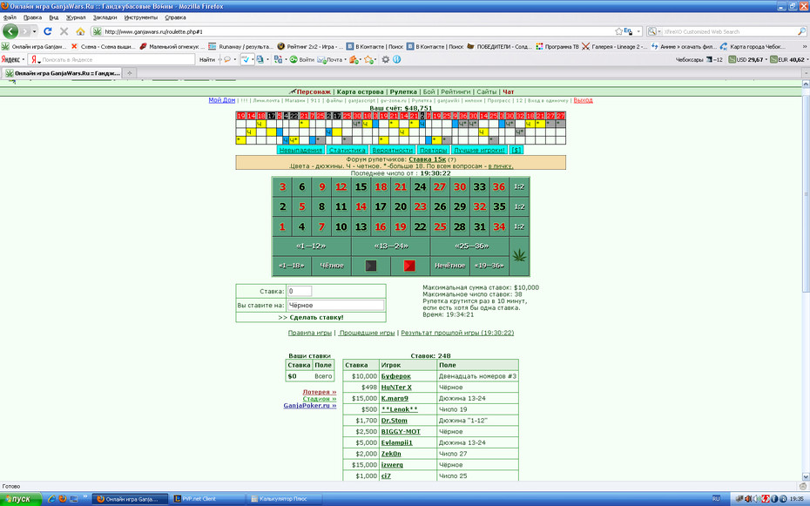Open player Буферок profile link
The image size is (810, 506).
pyautogui.click(x=395, y=376)
